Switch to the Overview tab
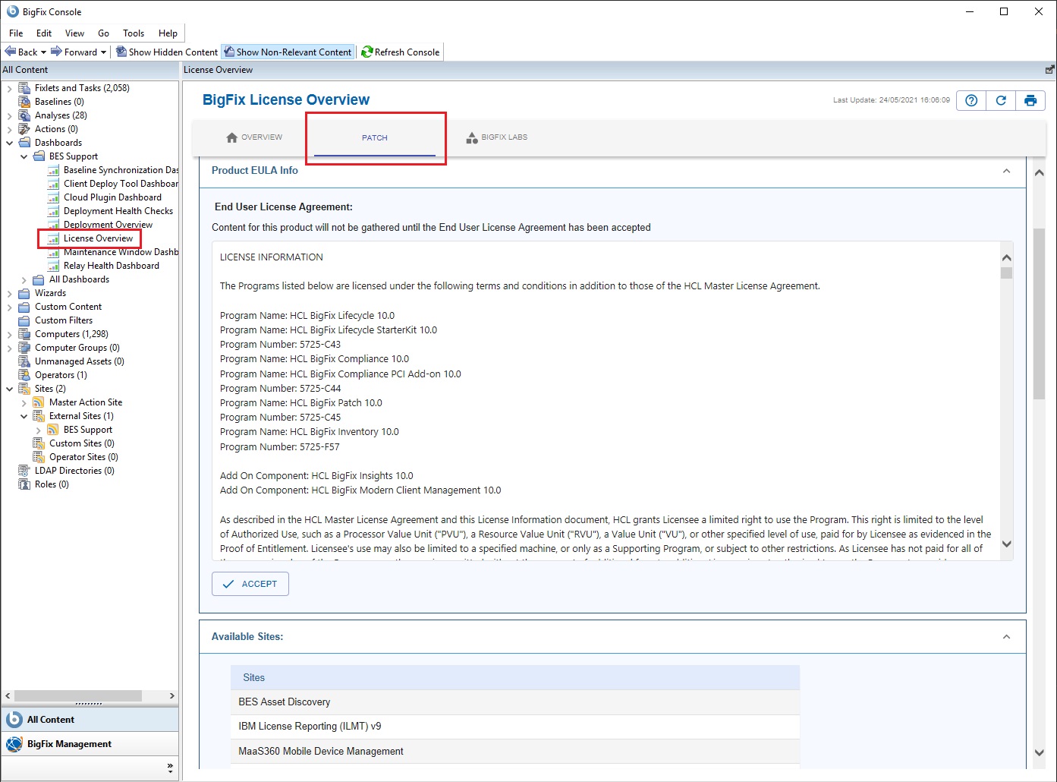Screen dimensions: 1057x782 click(x=254, y=137)
